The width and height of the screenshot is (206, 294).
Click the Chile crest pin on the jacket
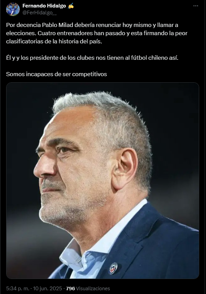point(113,268)
